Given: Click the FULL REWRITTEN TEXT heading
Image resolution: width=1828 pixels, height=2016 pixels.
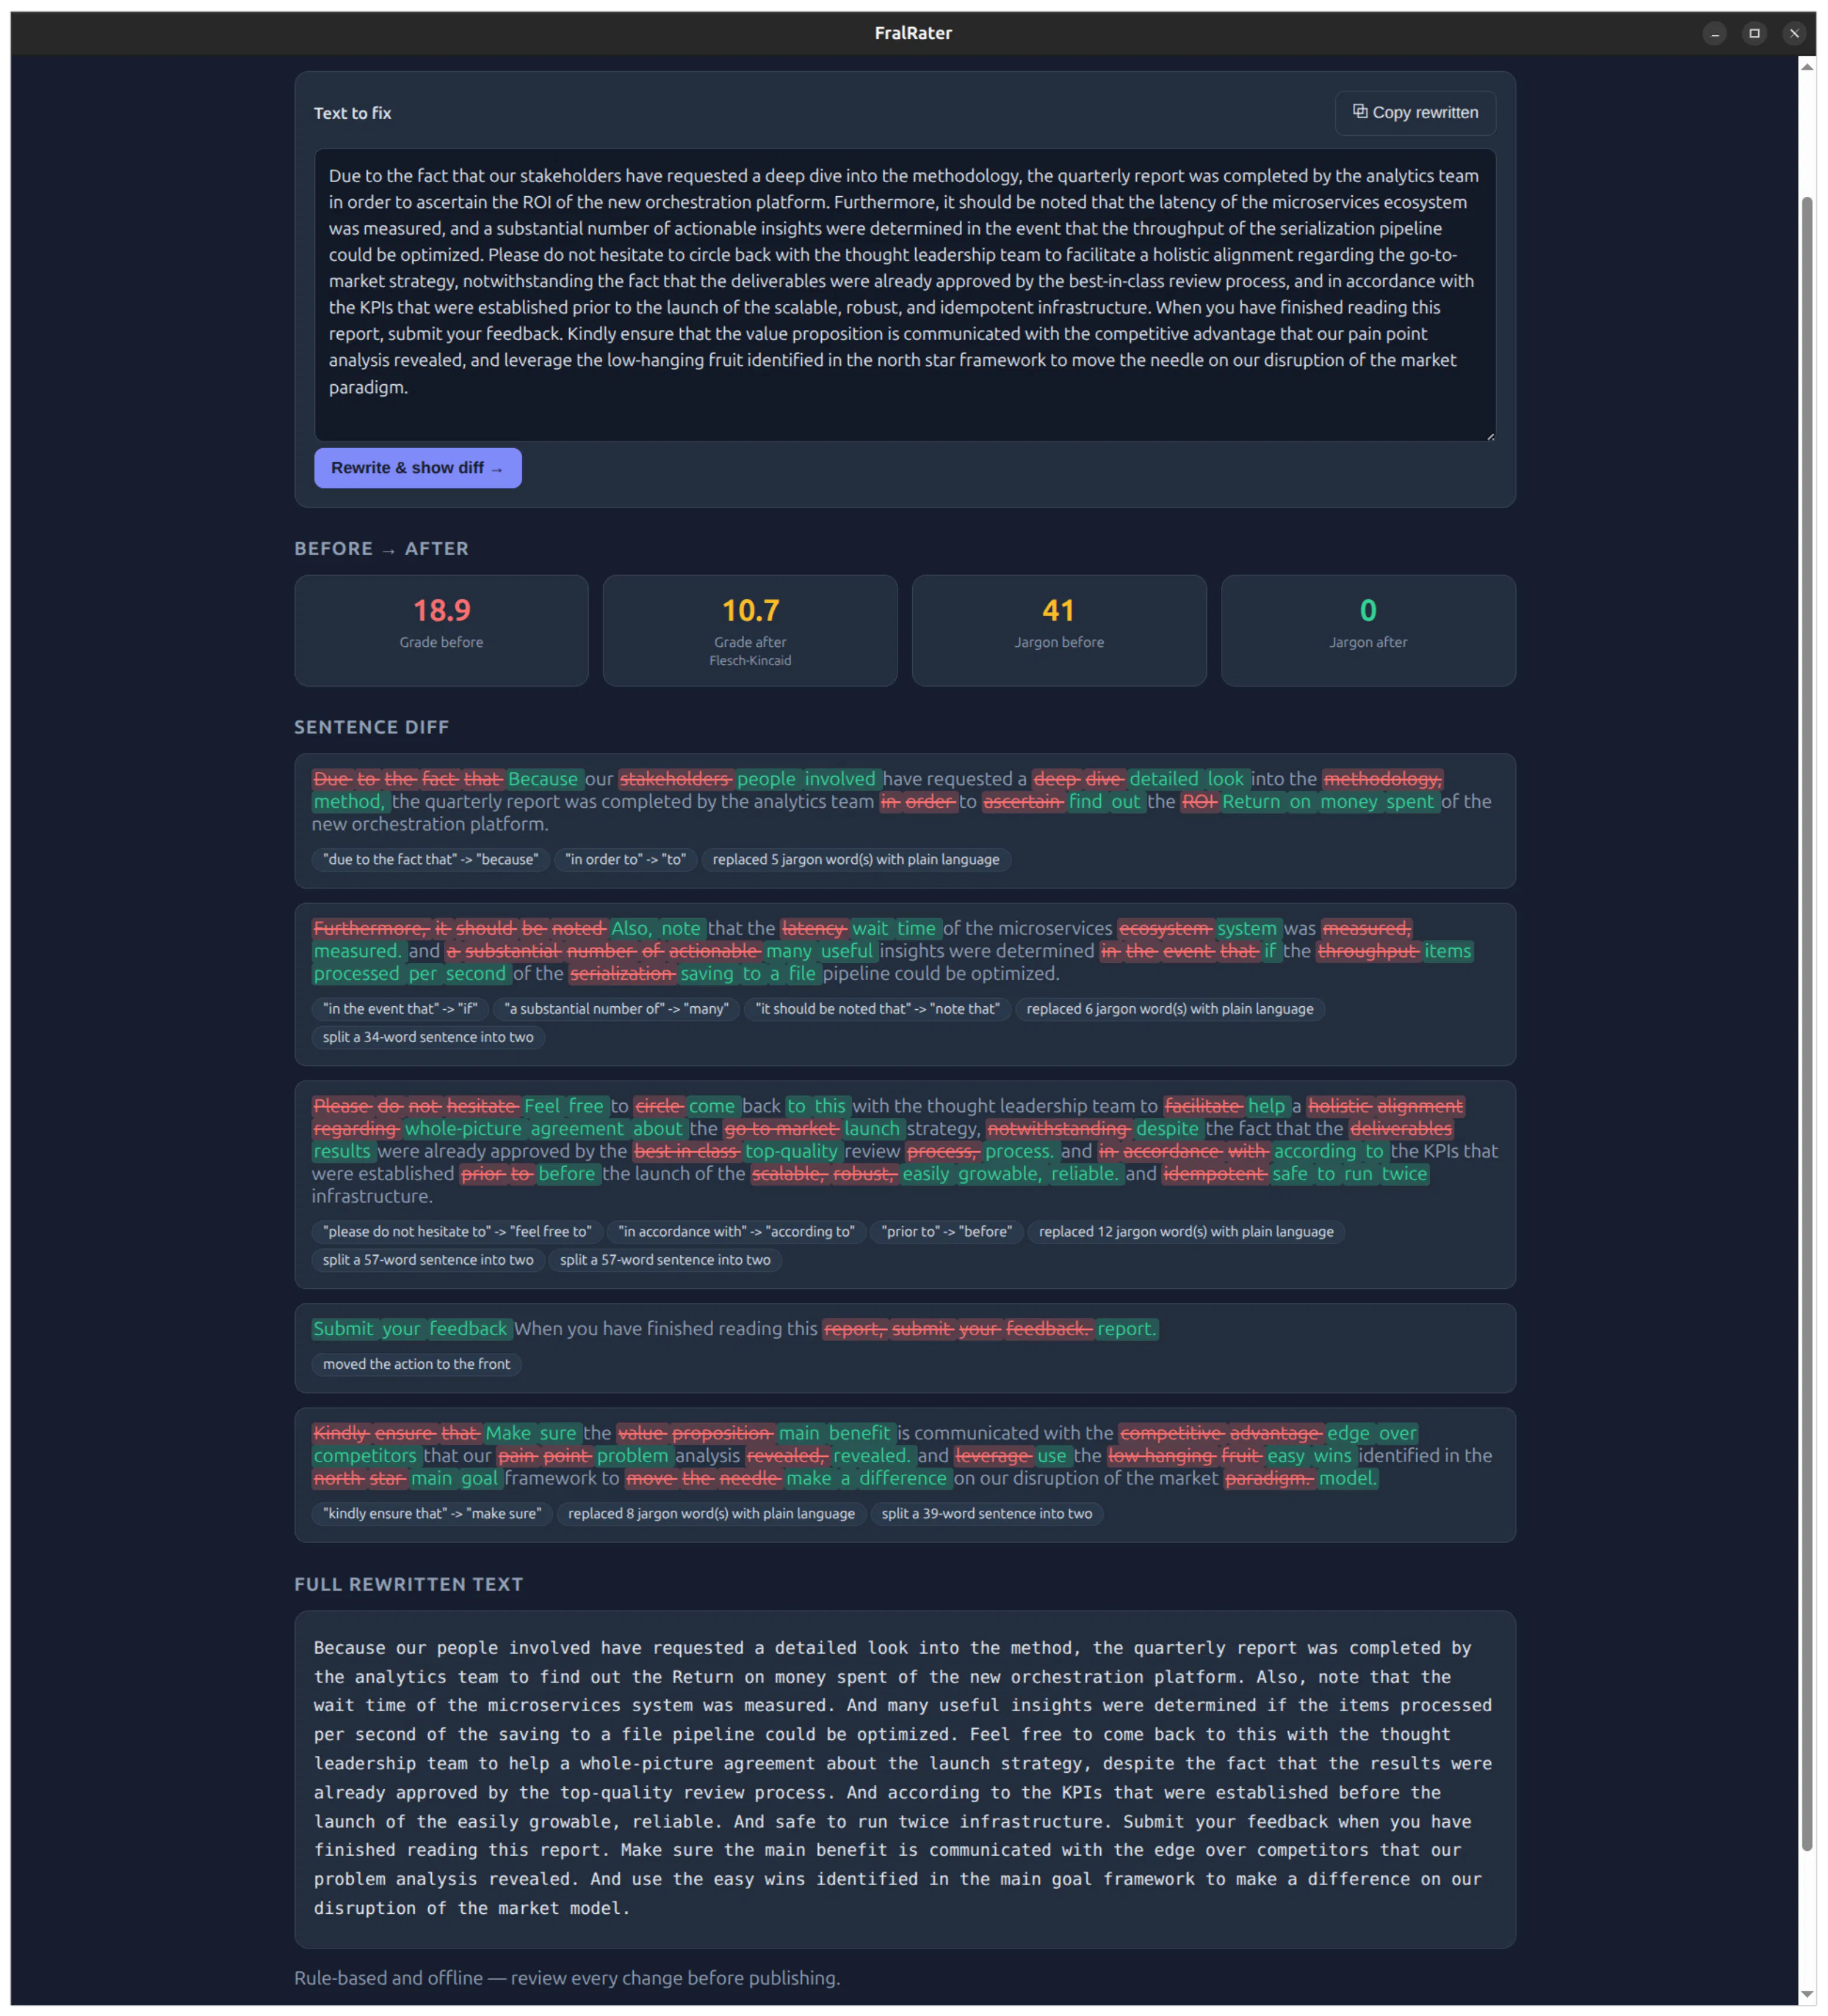Looking at the screenshot, I should [x=409, y=1585].
